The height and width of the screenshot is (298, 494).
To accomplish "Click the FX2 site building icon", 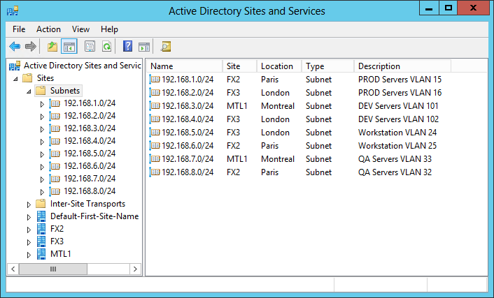I will click(41, 229).
